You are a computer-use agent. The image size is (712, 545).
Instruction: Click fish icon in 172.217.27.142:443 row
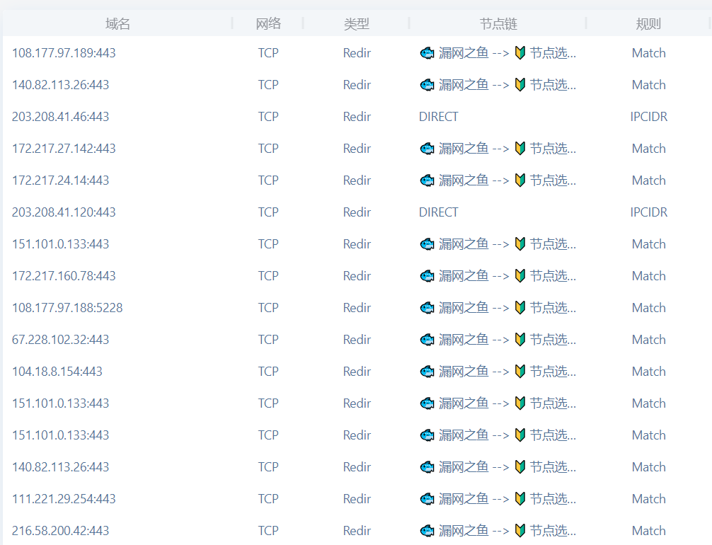[427, 149]
